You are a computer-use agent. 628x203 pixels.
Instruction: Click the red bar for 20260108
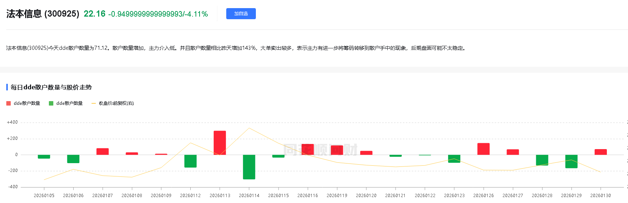(x=132, y=154)
